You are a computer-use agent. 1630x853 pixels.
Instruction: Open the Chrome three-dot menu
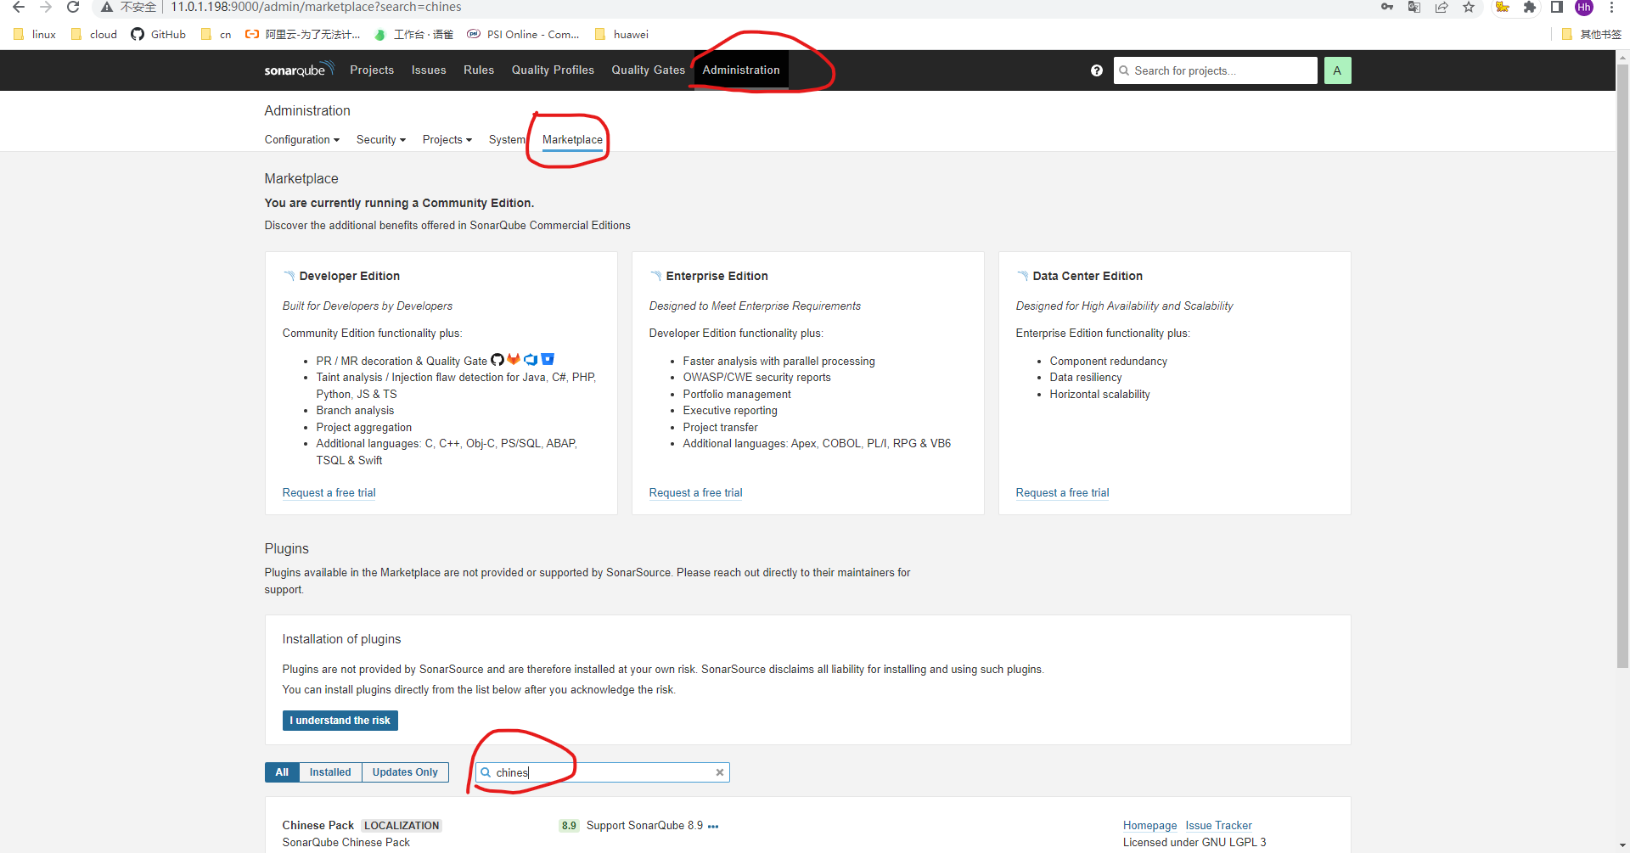(x=1611, y=7)
